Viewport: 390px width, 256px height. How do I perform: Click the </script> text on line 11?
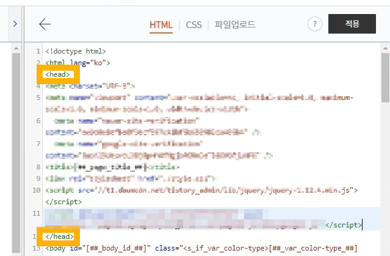point(344,225)
